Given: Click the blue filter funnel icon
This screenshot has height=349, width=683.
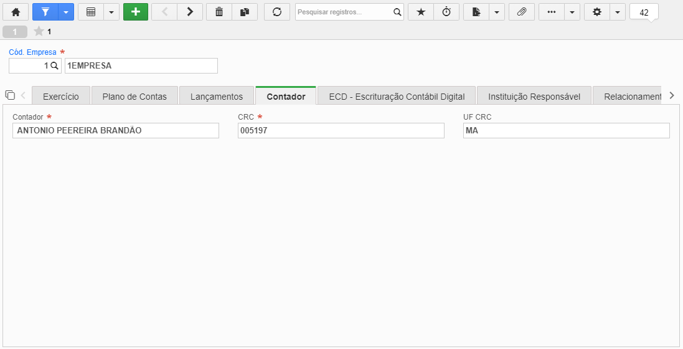Looking at the screenshot, I should click(x=45, y=12).
